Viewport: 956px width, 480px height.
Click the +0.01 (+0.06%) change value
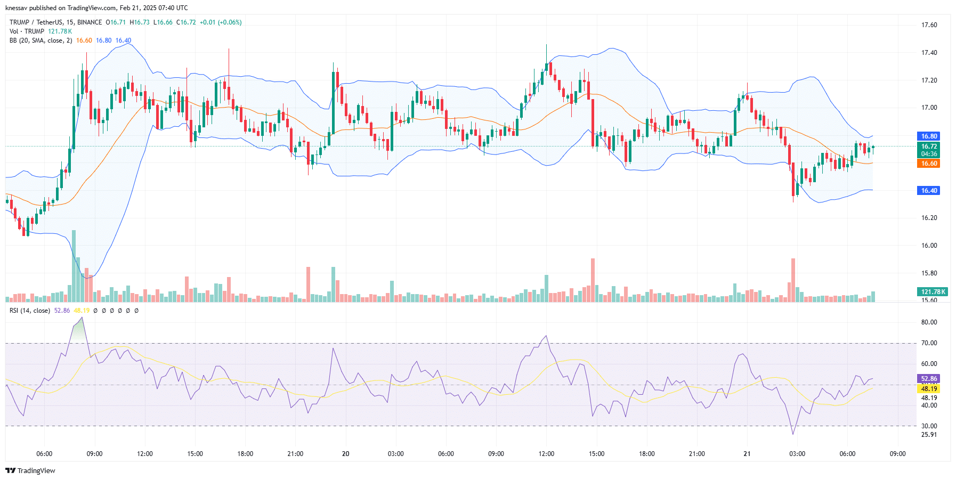(221, 22)
